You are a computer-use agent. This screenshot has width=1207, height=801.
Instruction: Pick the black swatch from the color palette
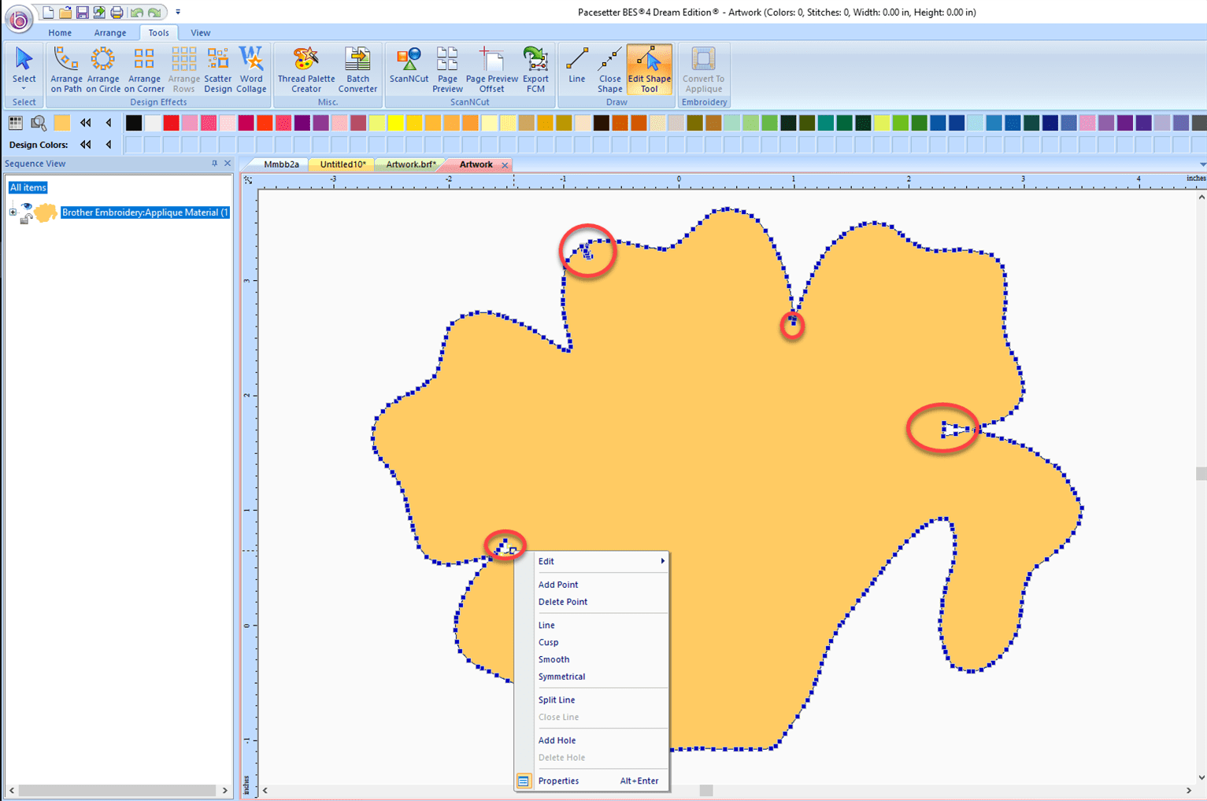click(133, 122)
